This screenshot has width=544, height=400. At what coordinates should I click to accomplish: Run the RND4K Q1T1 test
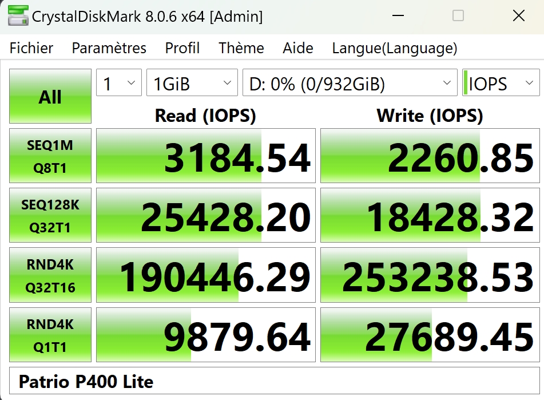point(50,335)
